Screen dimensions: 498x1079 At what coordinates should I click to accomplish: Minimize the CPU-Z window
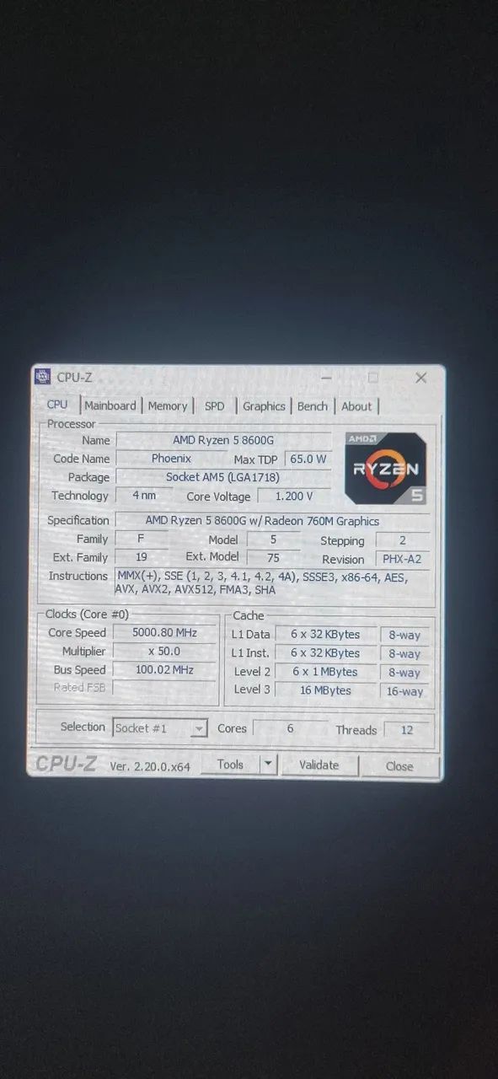click(x=326, y=378)
